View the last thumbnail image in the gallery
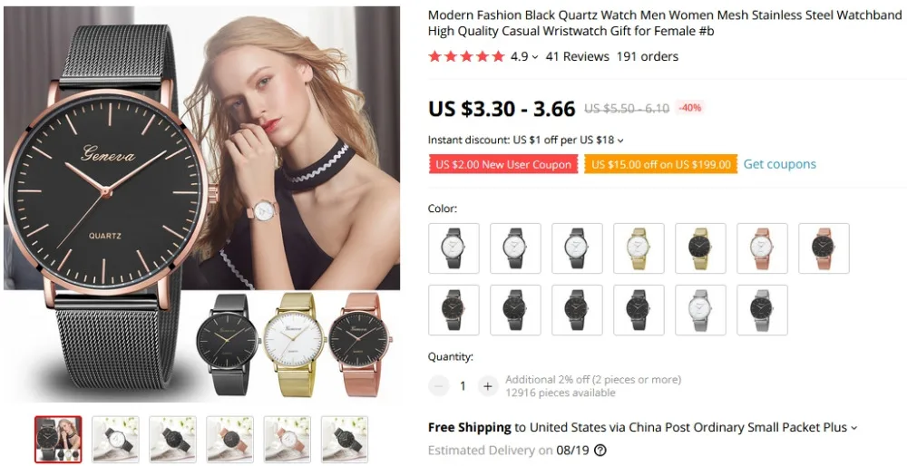This screenshot has height=466, width=907. 344,440
